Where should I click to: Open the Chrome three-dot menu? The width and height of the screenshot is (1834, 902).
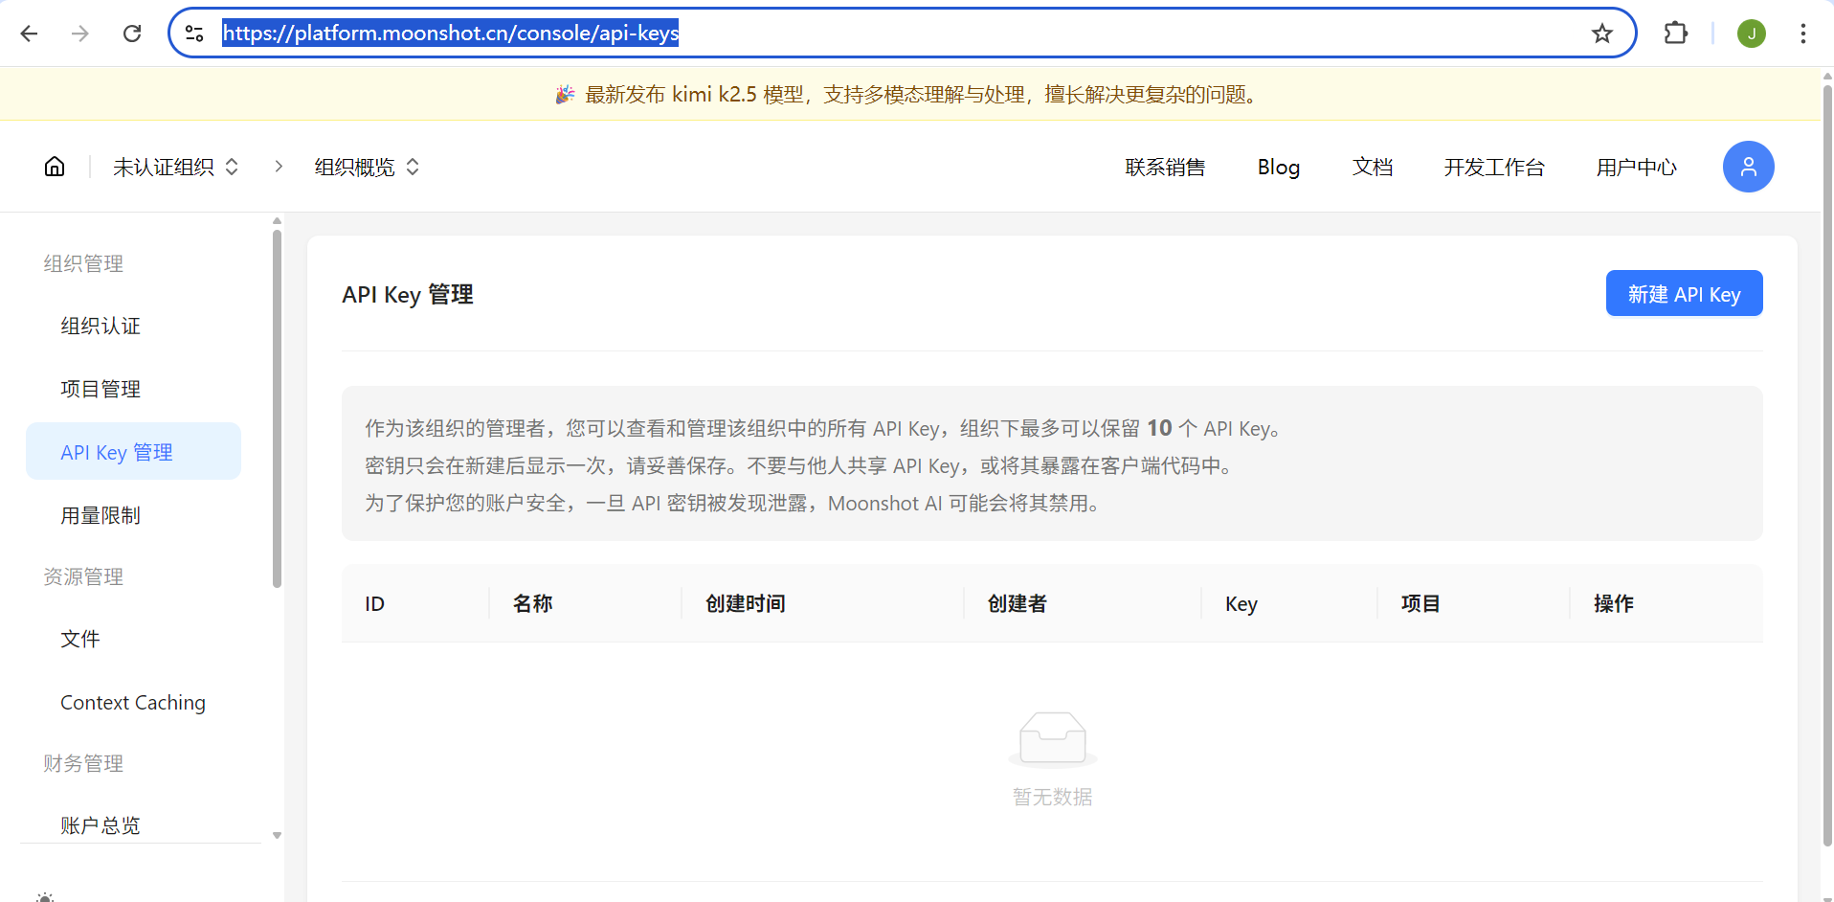[1802, 34]
